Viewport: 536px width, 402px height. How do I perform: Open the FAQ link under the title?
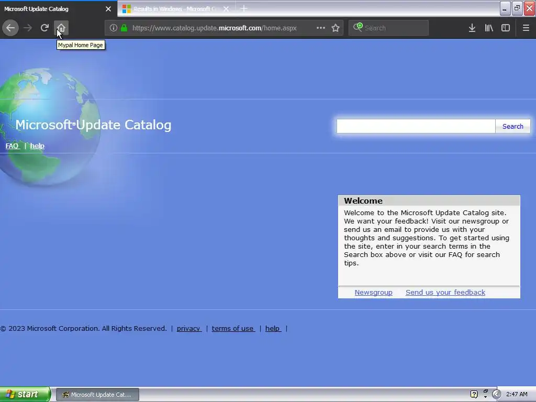coord(13,146)
